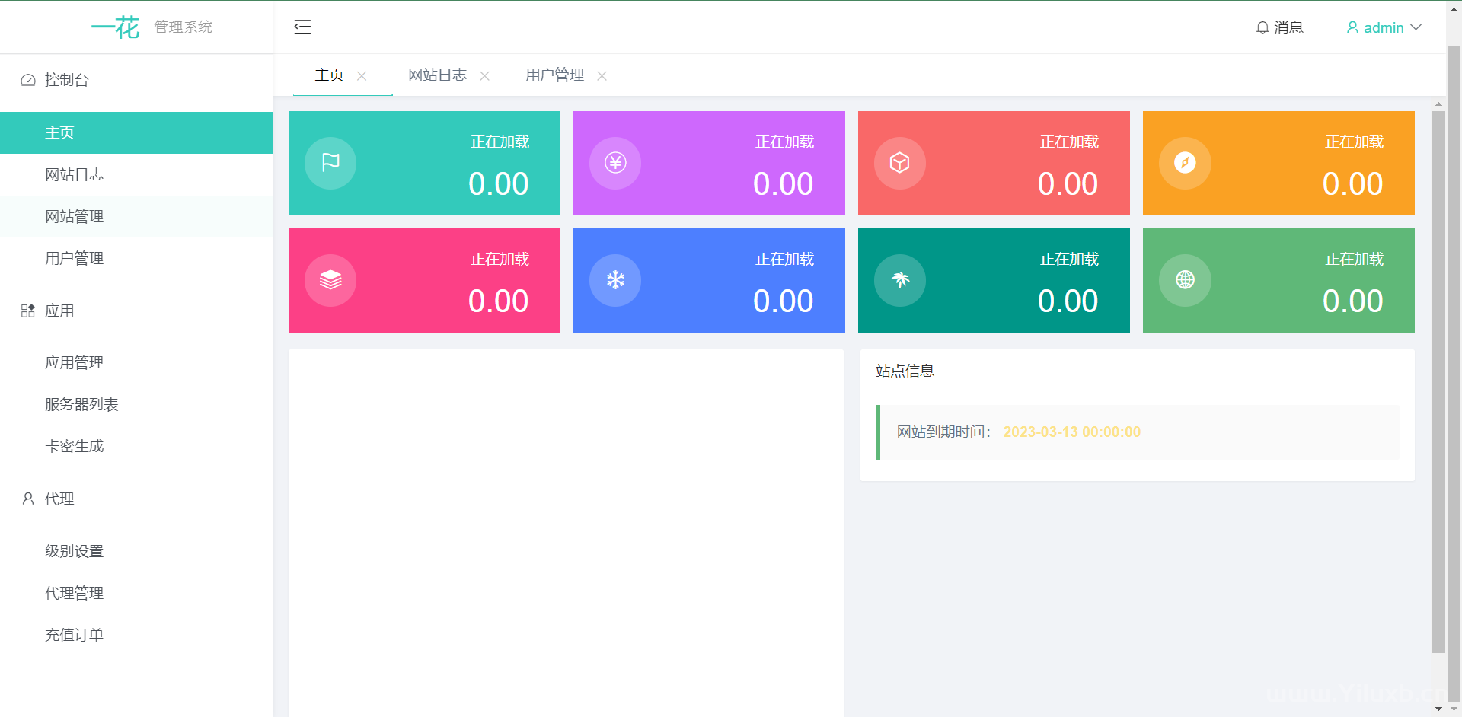
Task: Click 正在加载 label on light green card
Action: pyautogui.click(x=1354, y=259)
